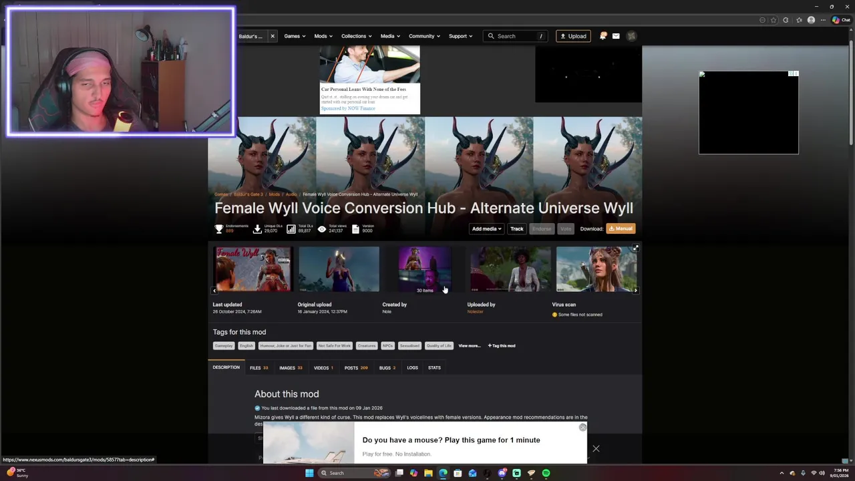Show hidden system tray icons

(x=782, y=473)
